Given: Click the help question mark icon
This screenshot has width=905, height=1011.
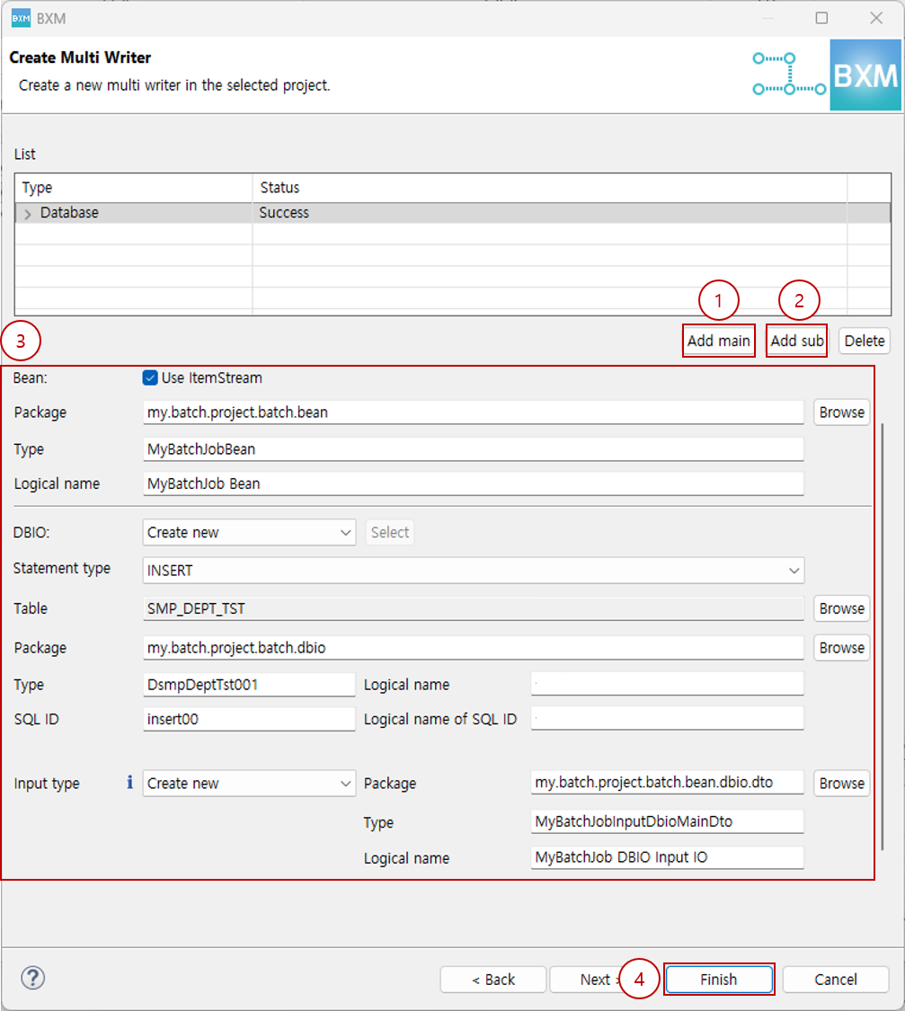Looking at the screenshot, I should coord(32,978).
